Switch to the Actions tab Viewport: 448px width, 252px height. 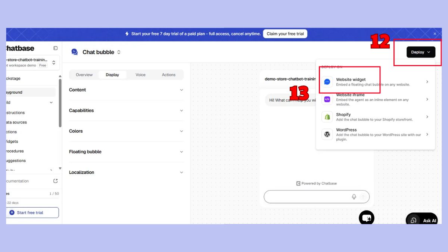pos(169,75)
